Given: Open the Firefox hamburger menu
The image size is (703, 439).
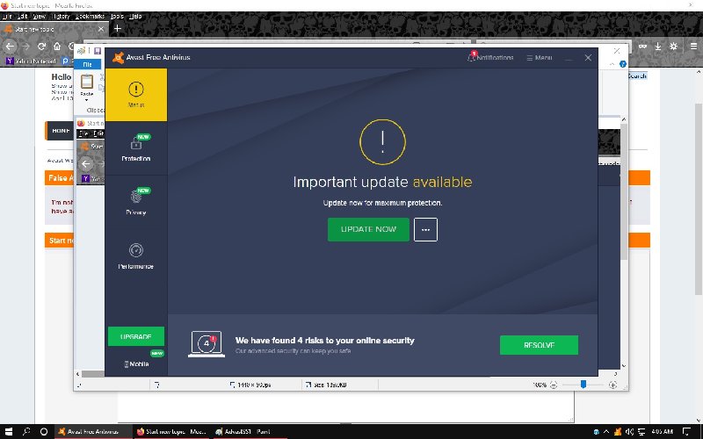Looking at the screenshot, I should point(693,47).
